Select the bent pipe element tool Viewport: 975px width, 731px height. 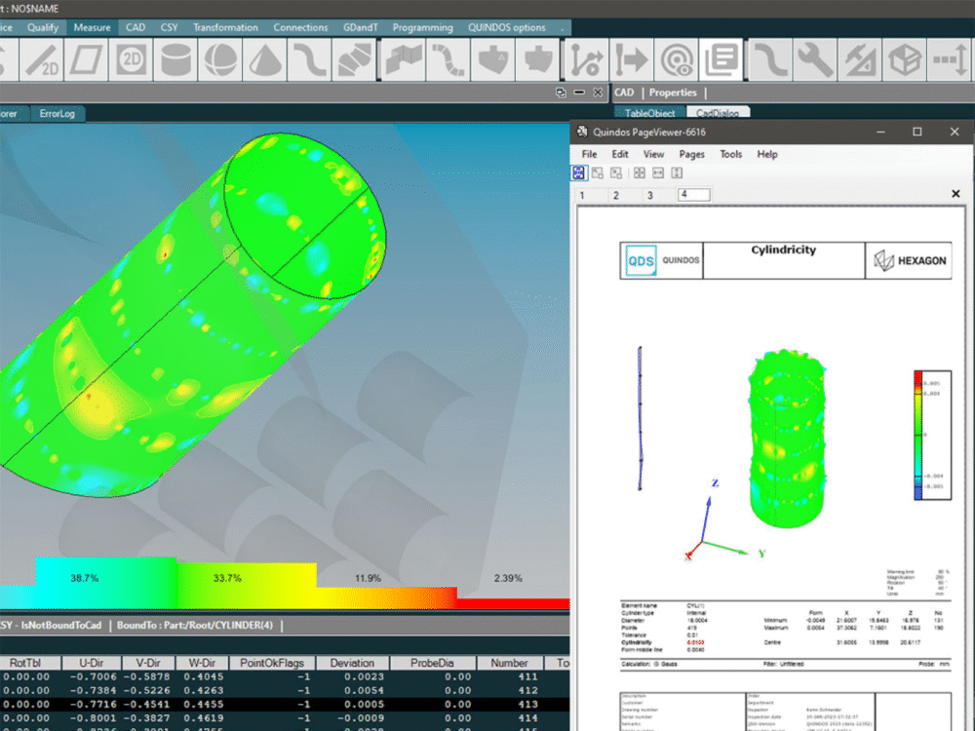pos(355,60)
